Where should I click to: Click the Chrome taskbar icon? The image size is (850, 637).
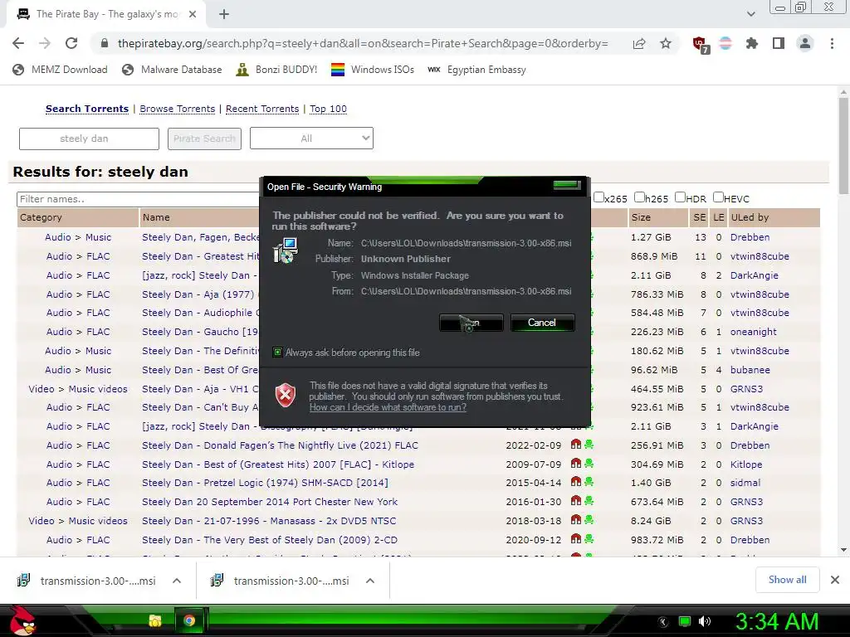pos(189,620)
